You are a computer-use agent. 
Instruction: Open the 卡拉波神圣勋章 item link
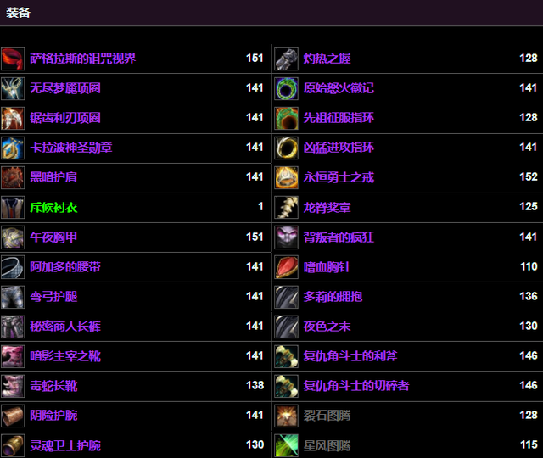click(71, 148)
